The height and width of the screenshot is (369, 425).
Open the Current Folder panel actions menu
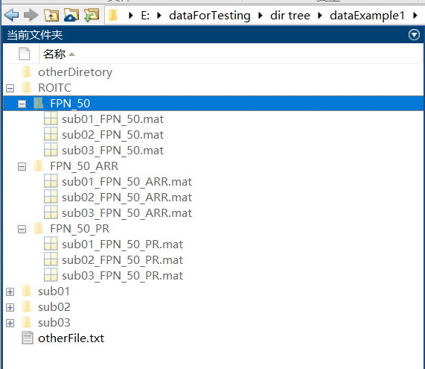(414, 35)
